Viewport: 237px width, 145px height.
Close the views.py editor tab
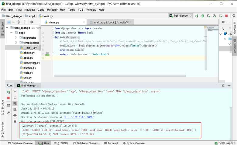click(84, 22)
